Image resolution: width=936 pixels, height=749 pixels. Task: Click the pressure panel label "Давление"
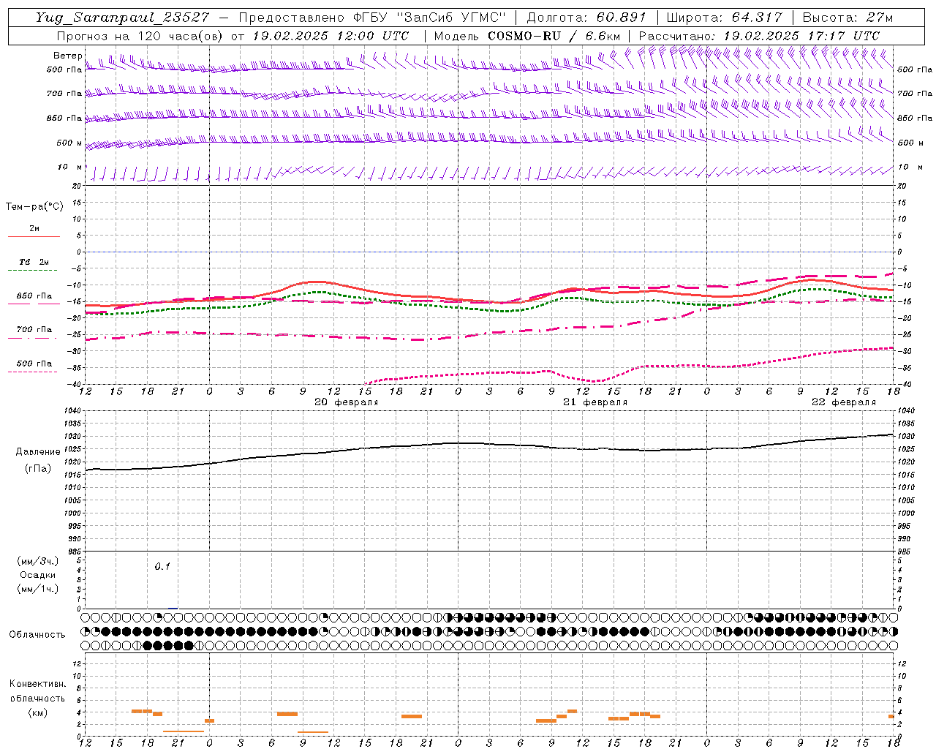[37, 452]
